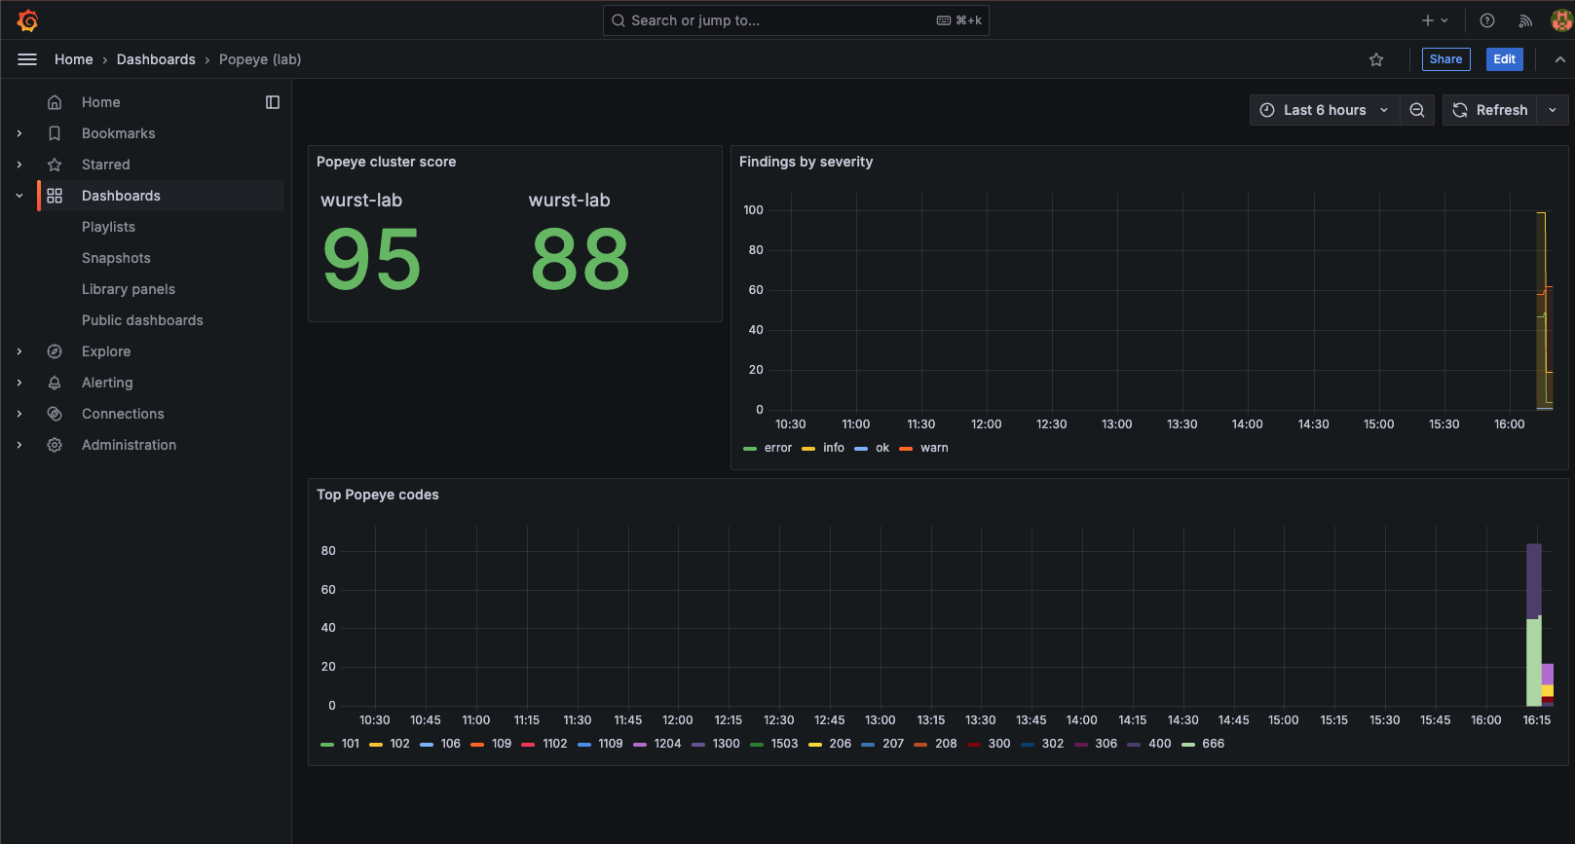Open the plus New menu

pyautogui.click(x=1435, y=20)
